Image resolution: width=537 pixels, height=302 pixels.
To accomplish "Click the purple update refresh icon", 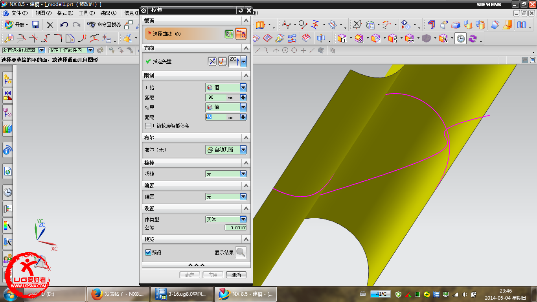I will pyautogui.click(x=473, y=38).
